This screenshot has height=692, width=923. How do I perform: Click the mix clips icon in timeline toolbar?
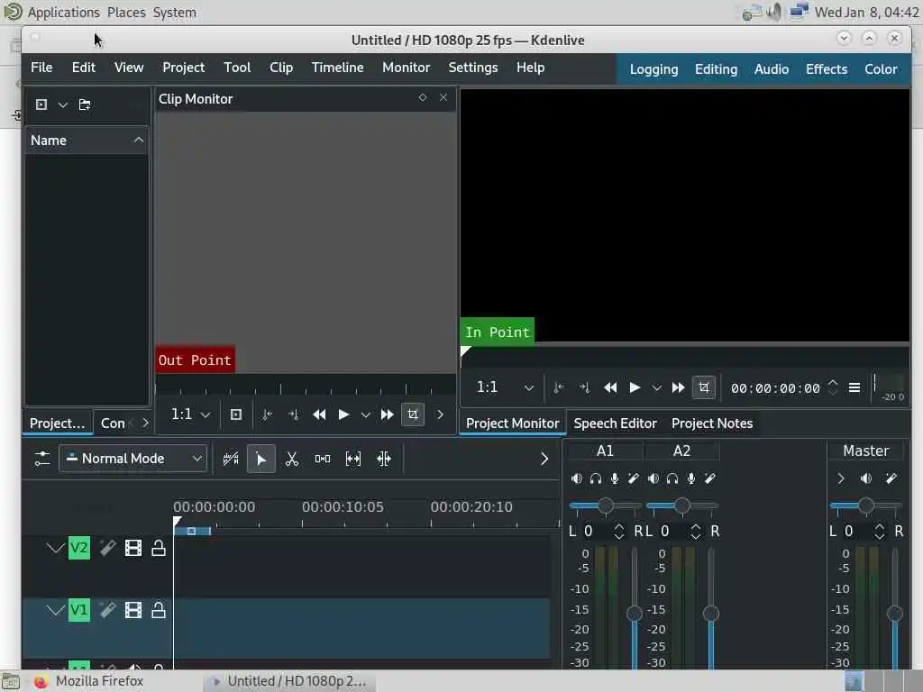click(231, 459)
